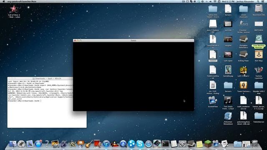The width and height of the screenshot is (267, 150).
Task: Open iPhoto from the dock
Action: pyautogui.click(x=55, y=144)
